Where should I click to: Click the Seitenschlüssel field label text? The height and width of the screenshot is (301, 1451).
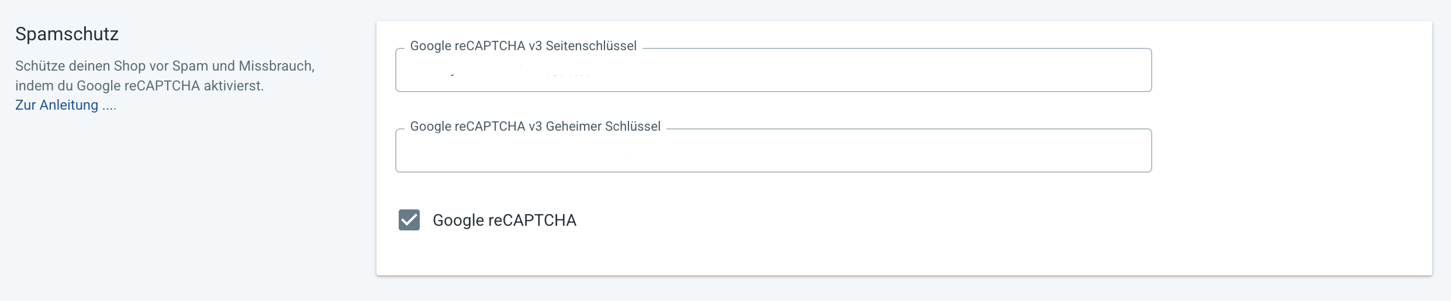pos(523,46)
